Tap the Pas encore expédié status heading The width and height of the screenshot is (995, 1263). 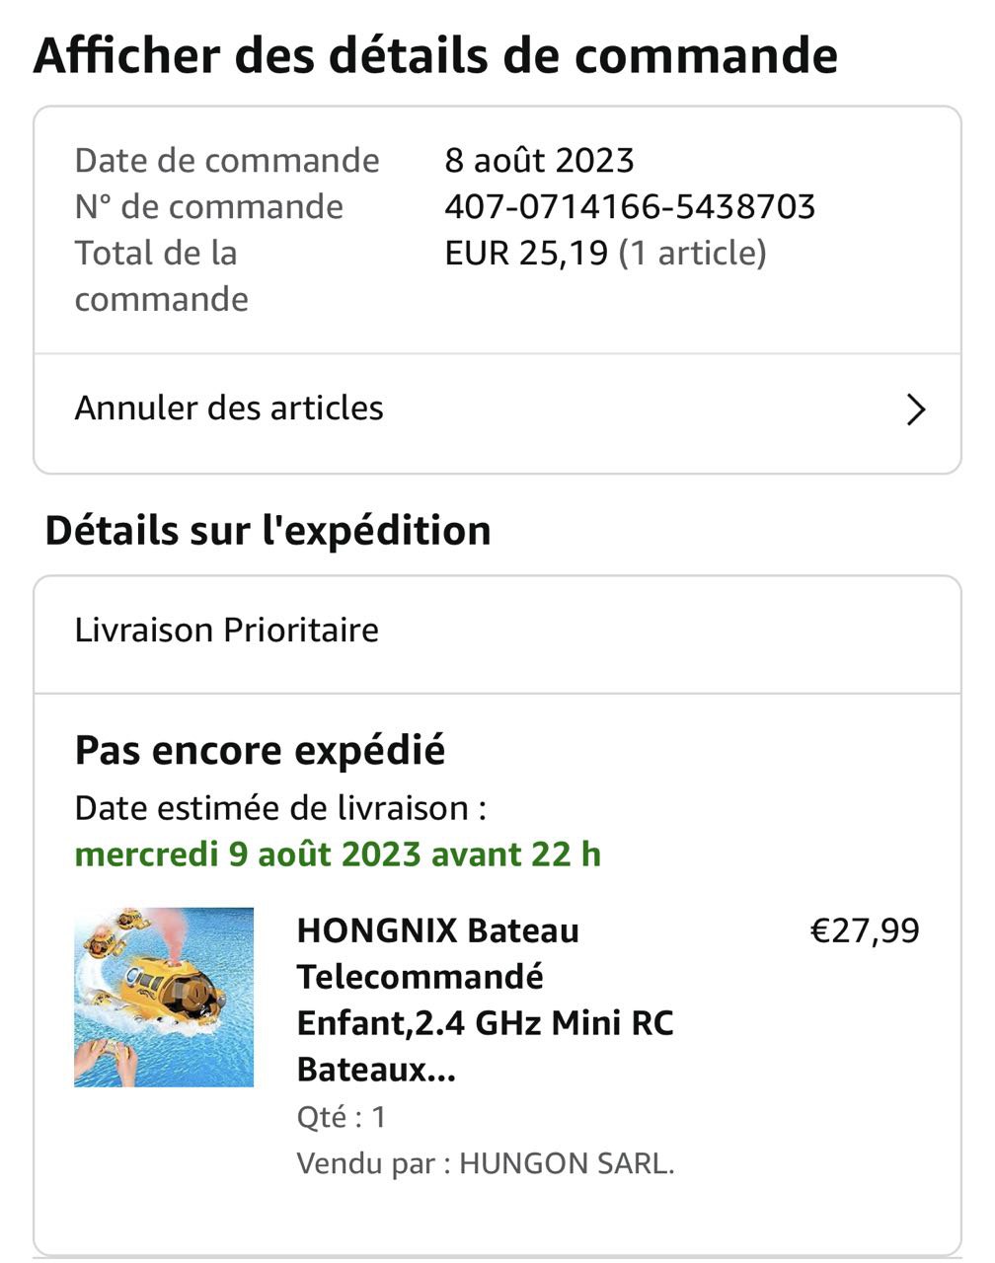point(260,751)
